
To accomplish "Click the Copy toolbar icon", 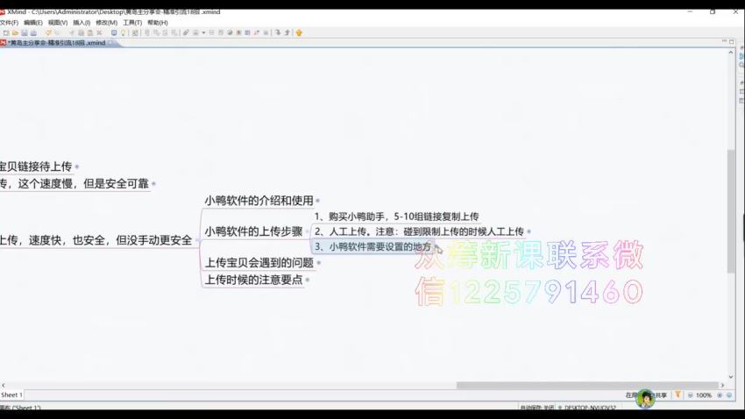I will point(81,32).
